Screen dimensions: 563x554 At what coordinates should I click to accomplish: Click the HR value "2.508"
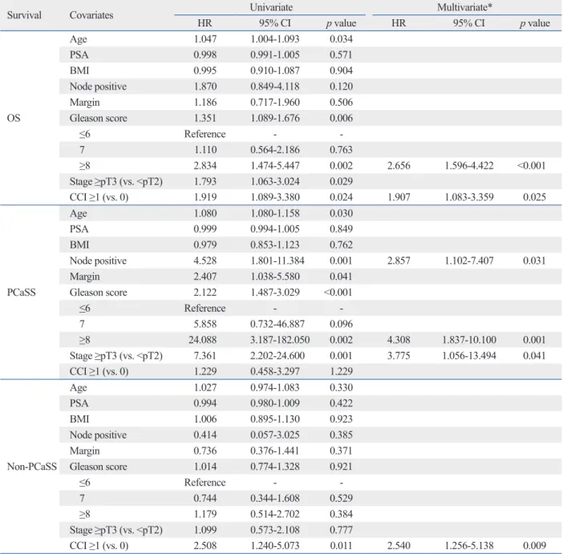click(x=205, y=546)
